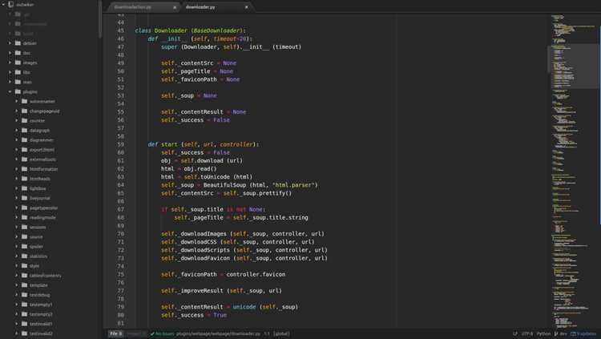
Task: Click the debian folder icon
Action: coord(18,43)
